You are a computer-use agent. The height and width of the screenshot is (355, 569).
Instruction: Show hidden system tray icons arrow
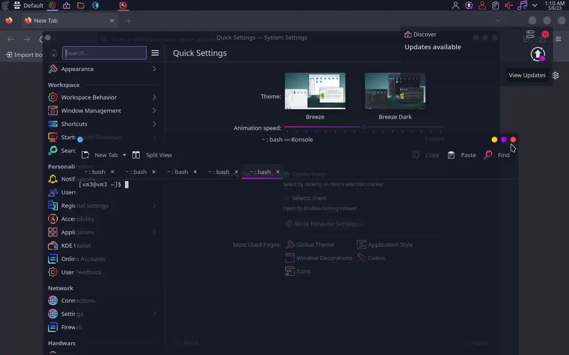click(535, 5)
